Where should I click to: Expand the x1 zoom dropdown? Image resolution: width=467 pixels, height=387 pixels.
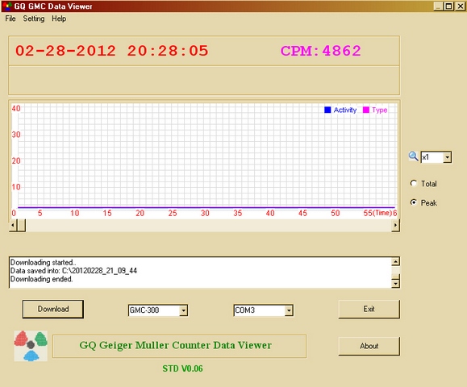click(447, 157)
